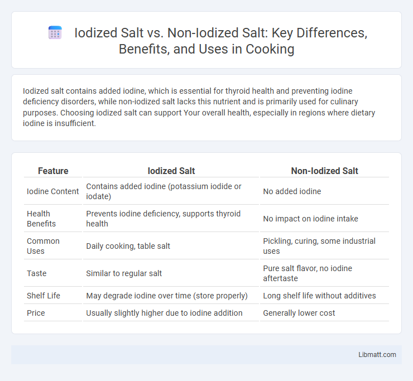Click 'Pure salt flavor, no iodine aftertaste' cell
Image resolution: width=413 pixels, height=381 pixels.
(x=324, y=273)
